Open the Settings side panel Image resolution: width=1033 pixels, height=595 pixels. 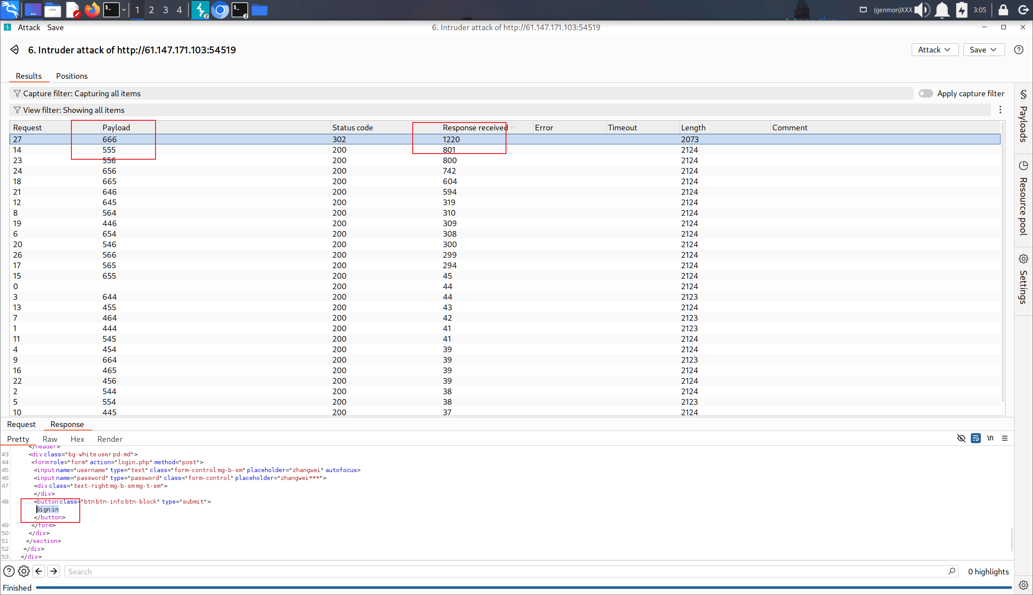point(1023,279)
